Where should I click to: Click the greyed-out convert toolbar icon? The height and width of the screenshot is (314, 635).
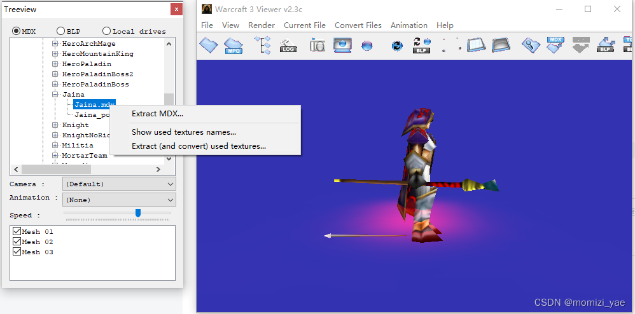[x=581, y=45]
